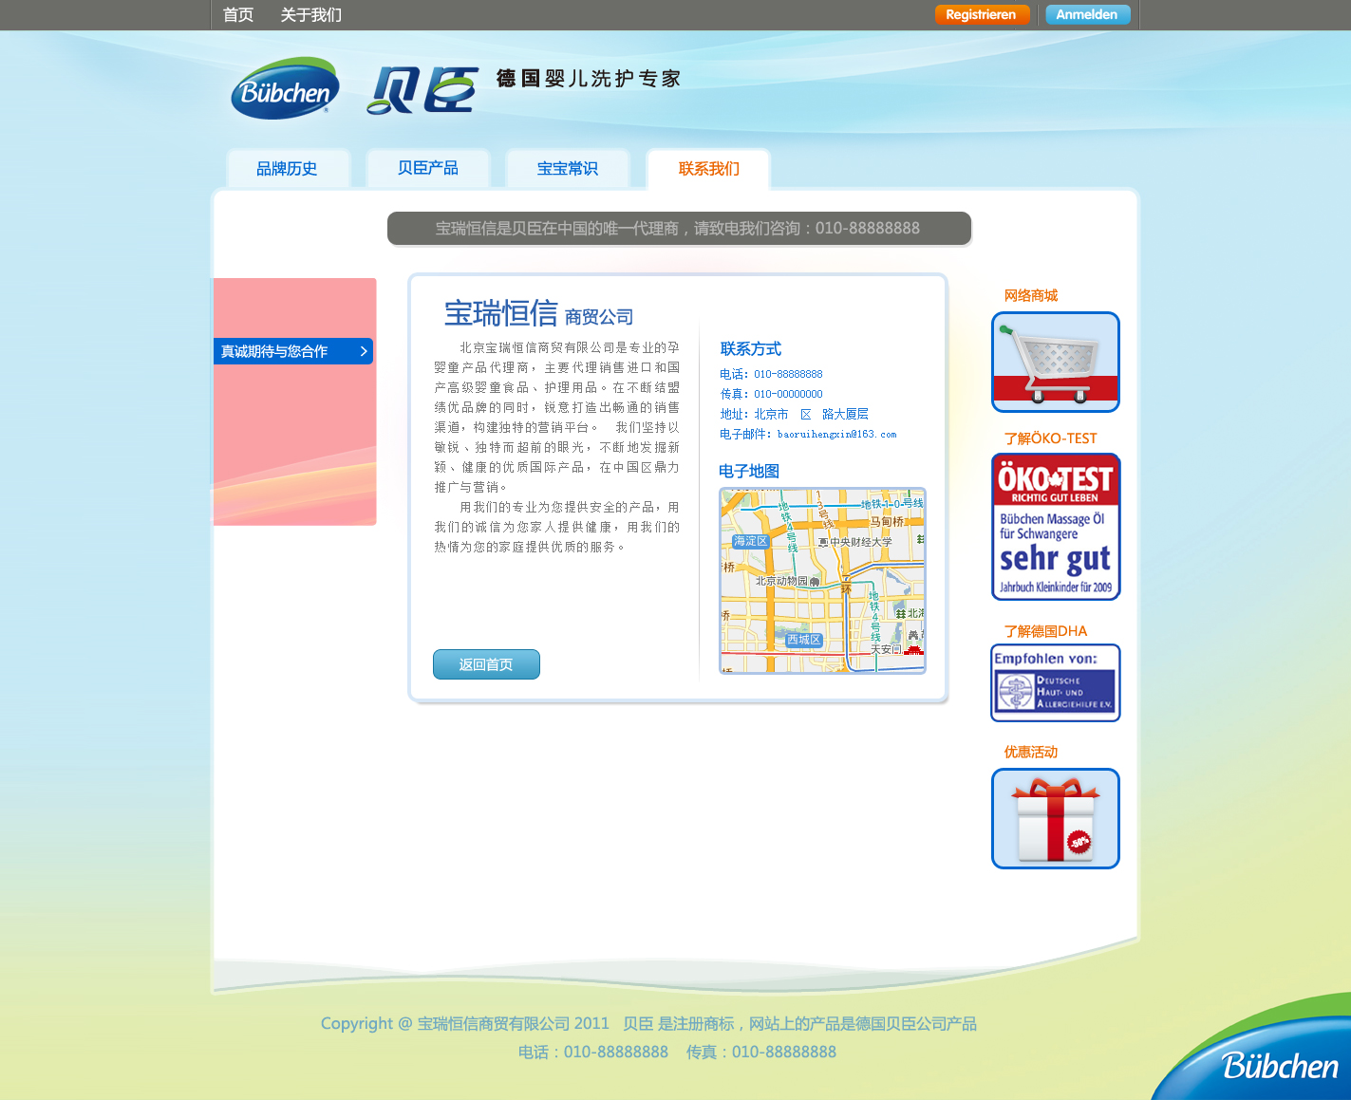Click the footer 传真：010-88888888 text
This screenshot has width=1351, height=1100.
point(761,1053)
